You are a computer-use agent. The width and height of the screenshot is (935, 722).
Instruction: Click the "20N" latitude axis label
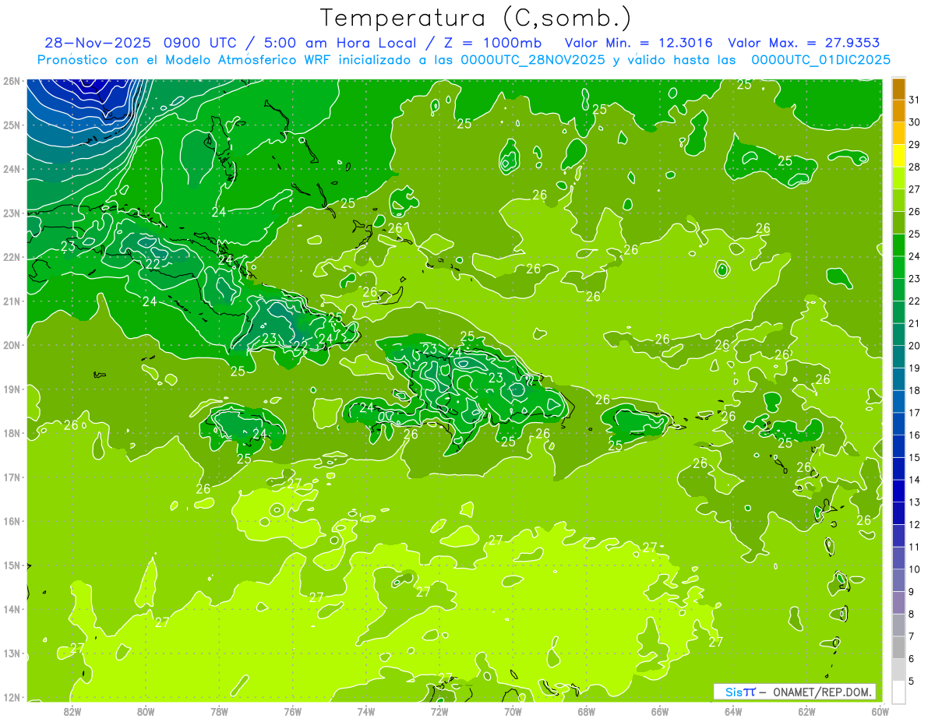click(12, 345)
